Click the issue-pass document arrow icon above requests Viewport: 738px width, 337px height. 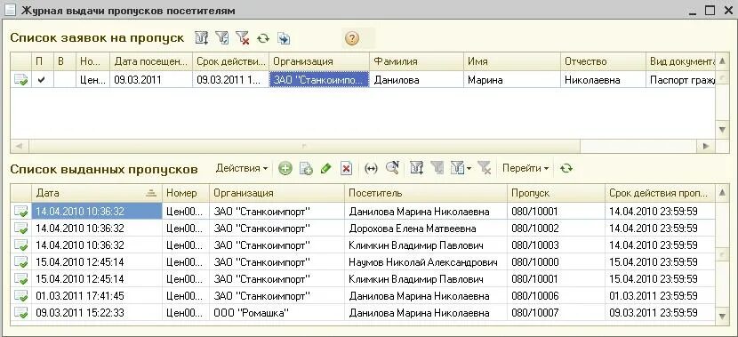(x=284, y=38)
